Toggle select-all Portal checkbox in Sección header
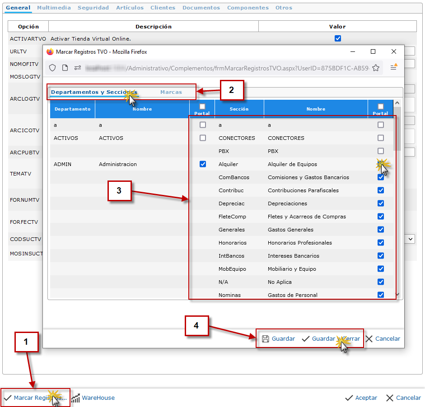This screenshot has width=425, height=407. tap(381, 106)
